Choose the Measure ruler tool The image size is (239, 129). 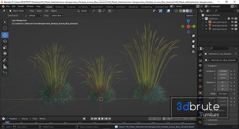tap(5, 66)
